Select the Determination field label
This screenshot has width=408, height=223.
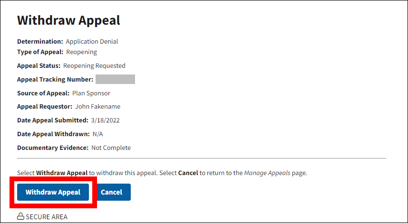click(40, 41)
